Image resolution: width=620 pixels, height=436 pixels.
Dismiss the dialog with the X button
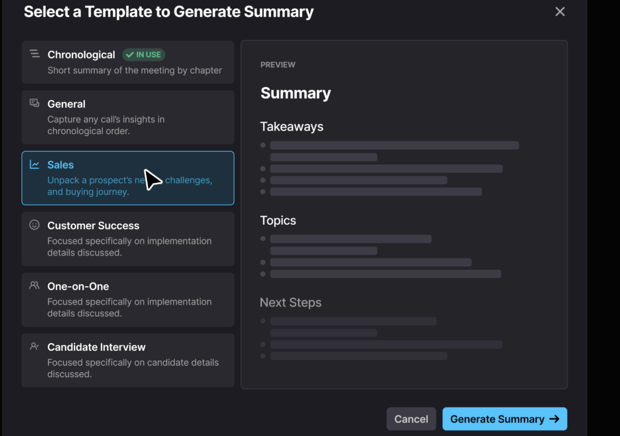point(560,11)
